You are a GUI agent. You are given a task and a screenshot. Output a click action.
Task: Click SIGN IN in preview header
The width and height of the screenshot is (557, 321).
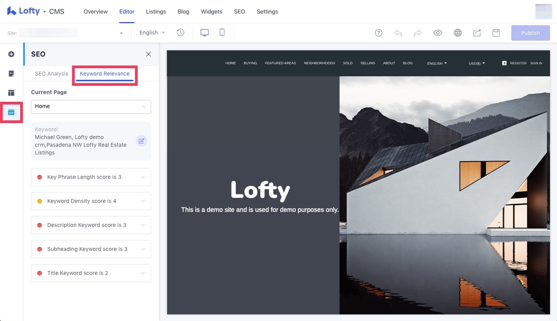click(536, 63)
